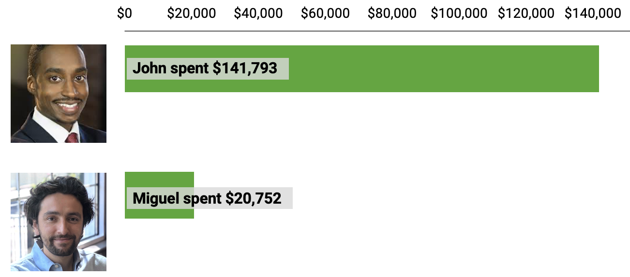Click the right end of John's bar
The width and height of the screenshot is (630, 277).
click(x=597, y=69)
